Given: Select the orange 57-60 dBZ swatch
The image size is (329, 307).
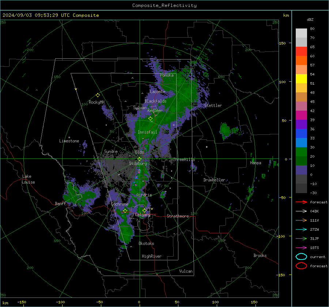Looking at the screenshot, I should (x=301, y=61).
